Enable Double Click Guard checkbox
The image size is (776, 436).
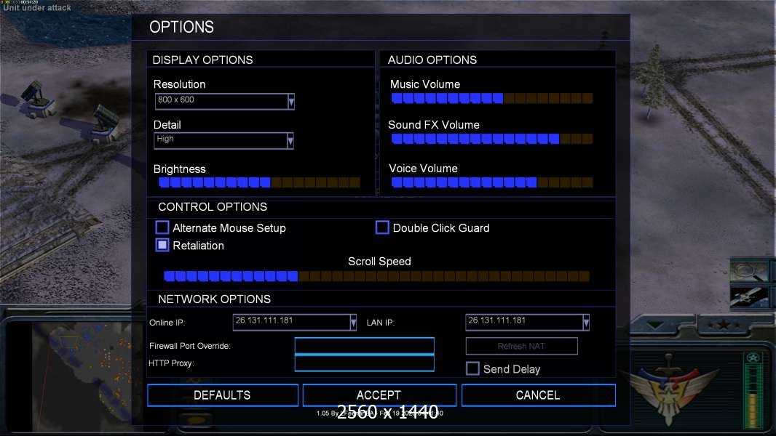pos(382,227)
